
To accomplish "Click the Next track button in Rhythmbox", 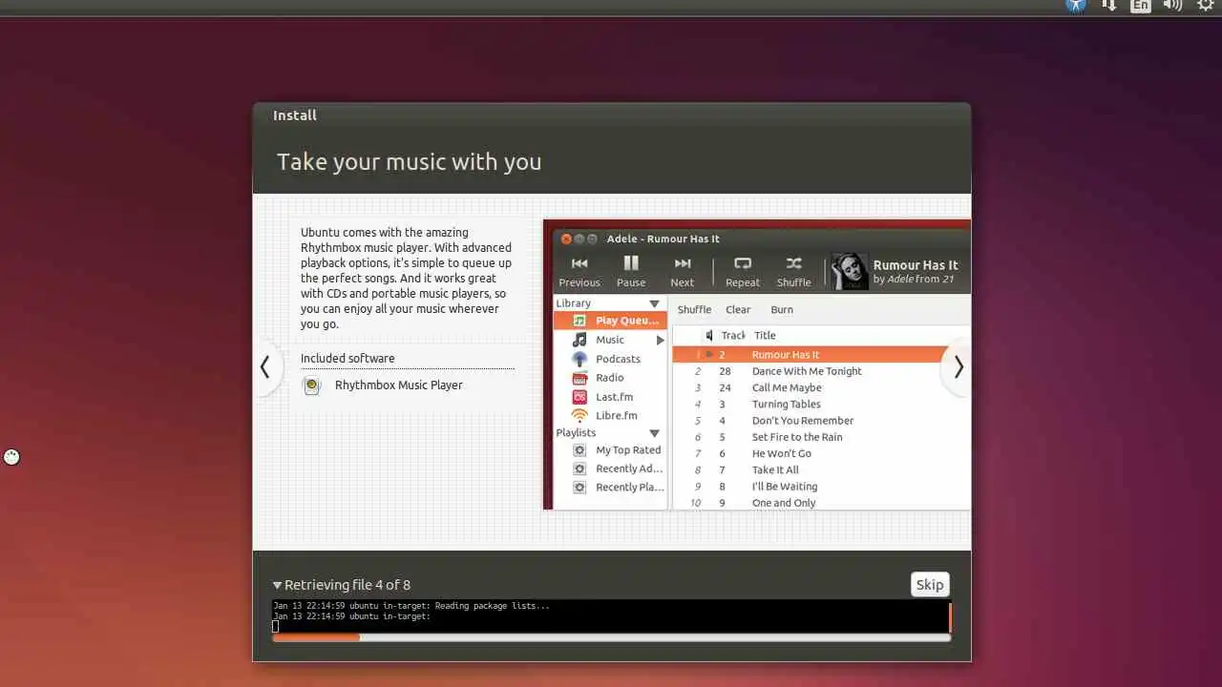I will coord(683,272).
